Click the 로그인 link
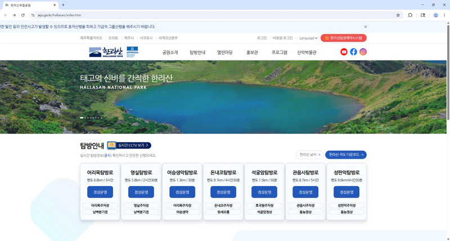The width and height of the screenshot is (450, 241). [262, 38]
